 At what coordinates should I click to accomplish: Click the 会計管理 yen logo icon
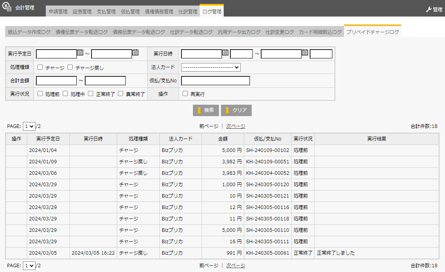pos(7,7)
